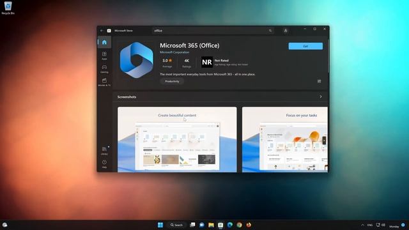Click the Store window vertical scrollbar
This screenshot has width=409, height=230.
pyautogui.click(x=328, y=56)
